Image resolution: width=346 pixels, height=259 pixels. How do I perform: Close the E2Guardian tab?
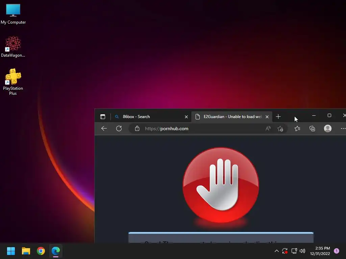pyautogui.click(x=267, y=117)
